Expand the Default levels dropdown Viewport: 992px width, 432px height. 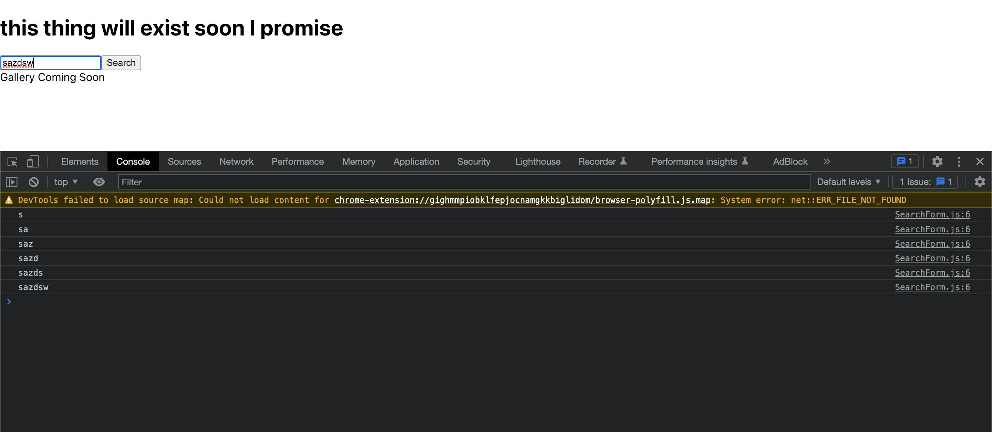(848, 182)
